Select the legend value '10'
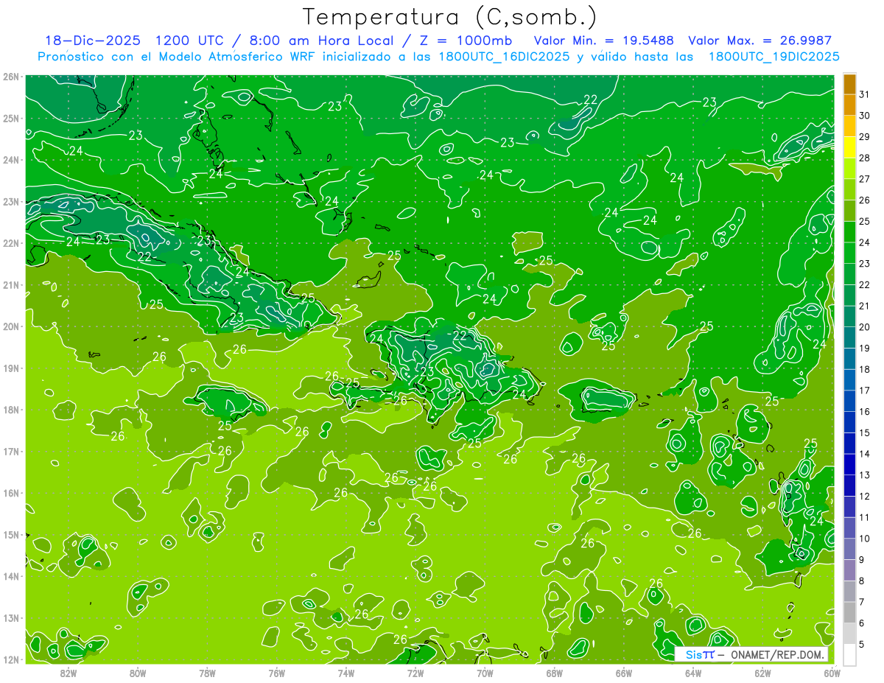The width and height of the screenshot is (884, 683). [865, 539]
